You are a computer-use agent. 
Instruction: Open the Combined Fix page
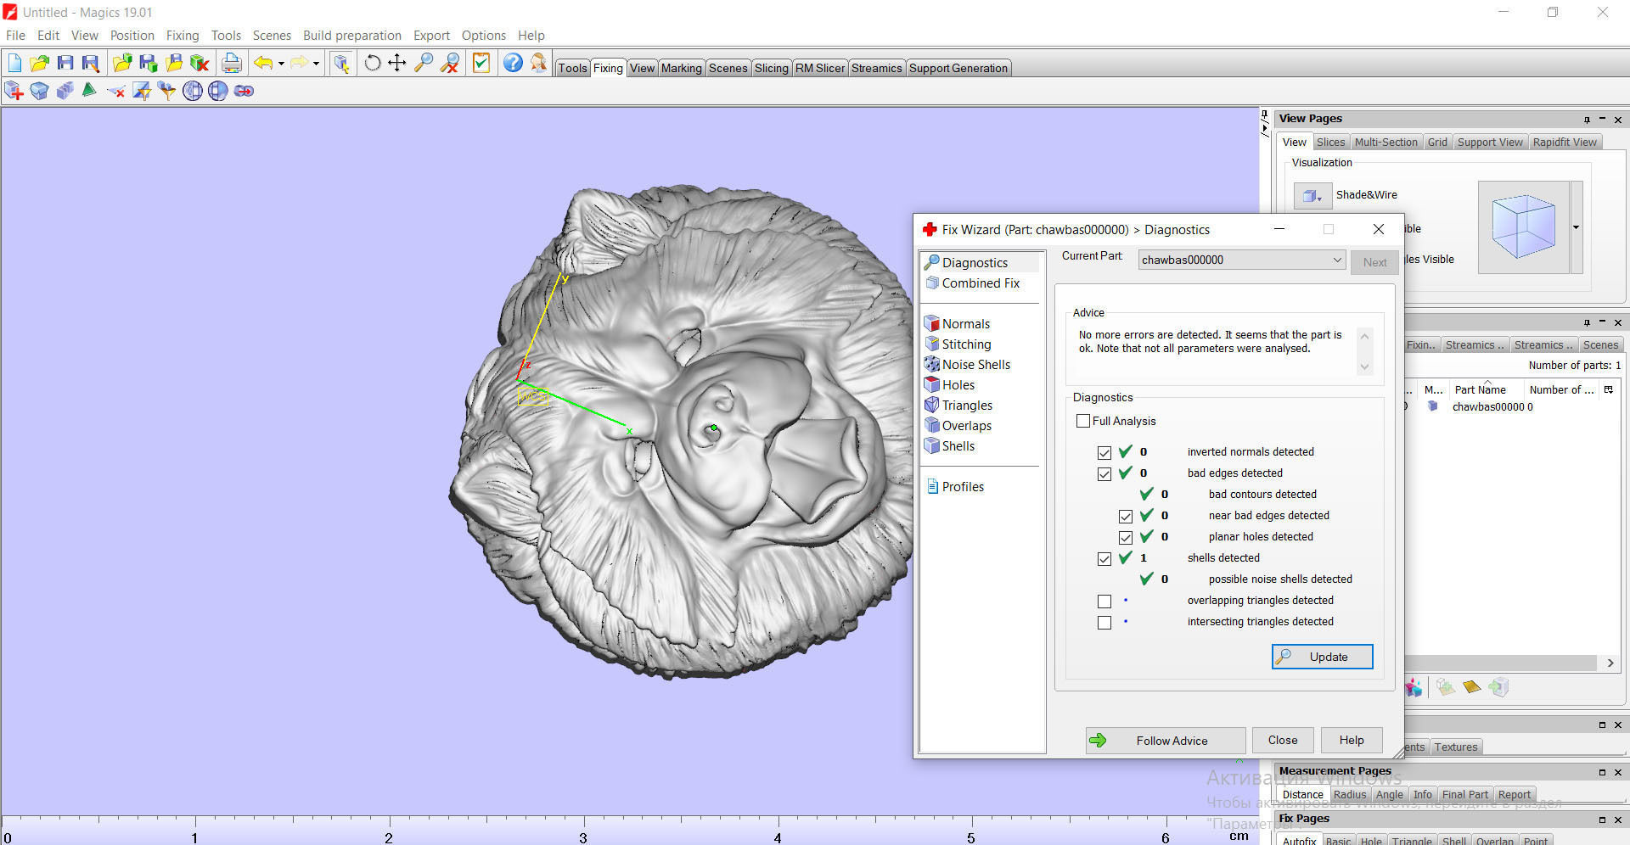point(980,283)
